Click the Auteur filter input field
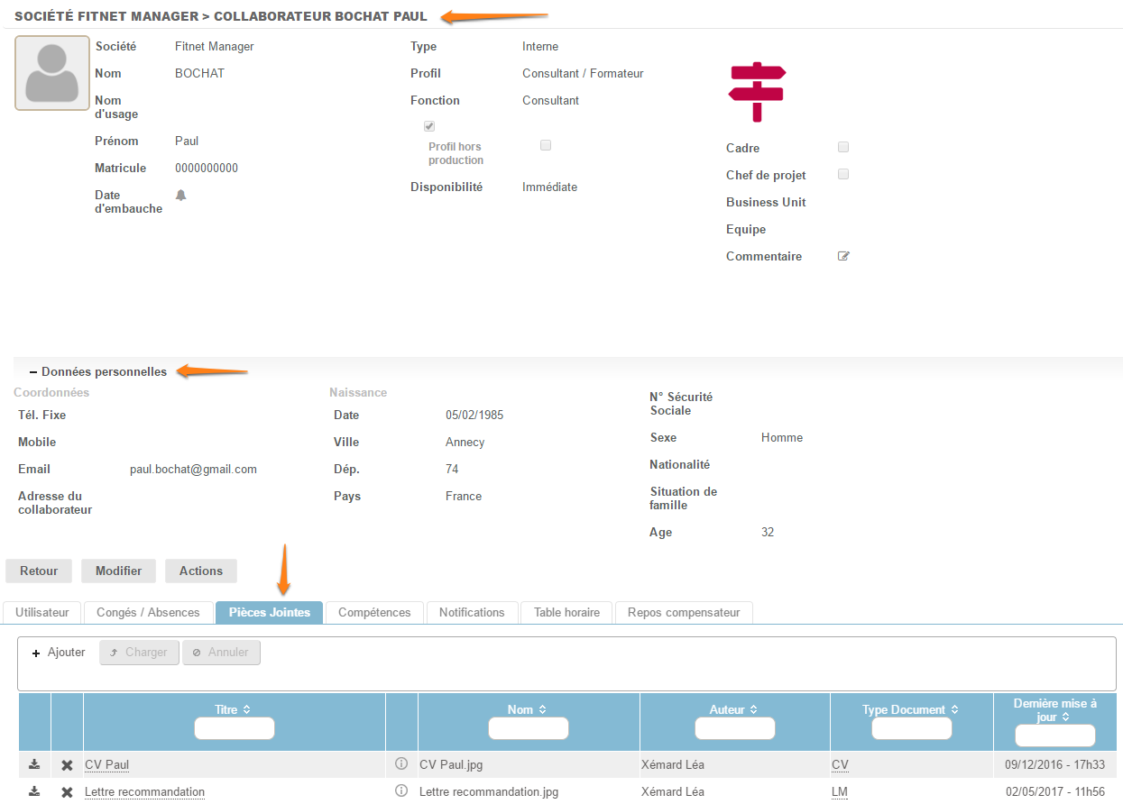 [734, 728]
